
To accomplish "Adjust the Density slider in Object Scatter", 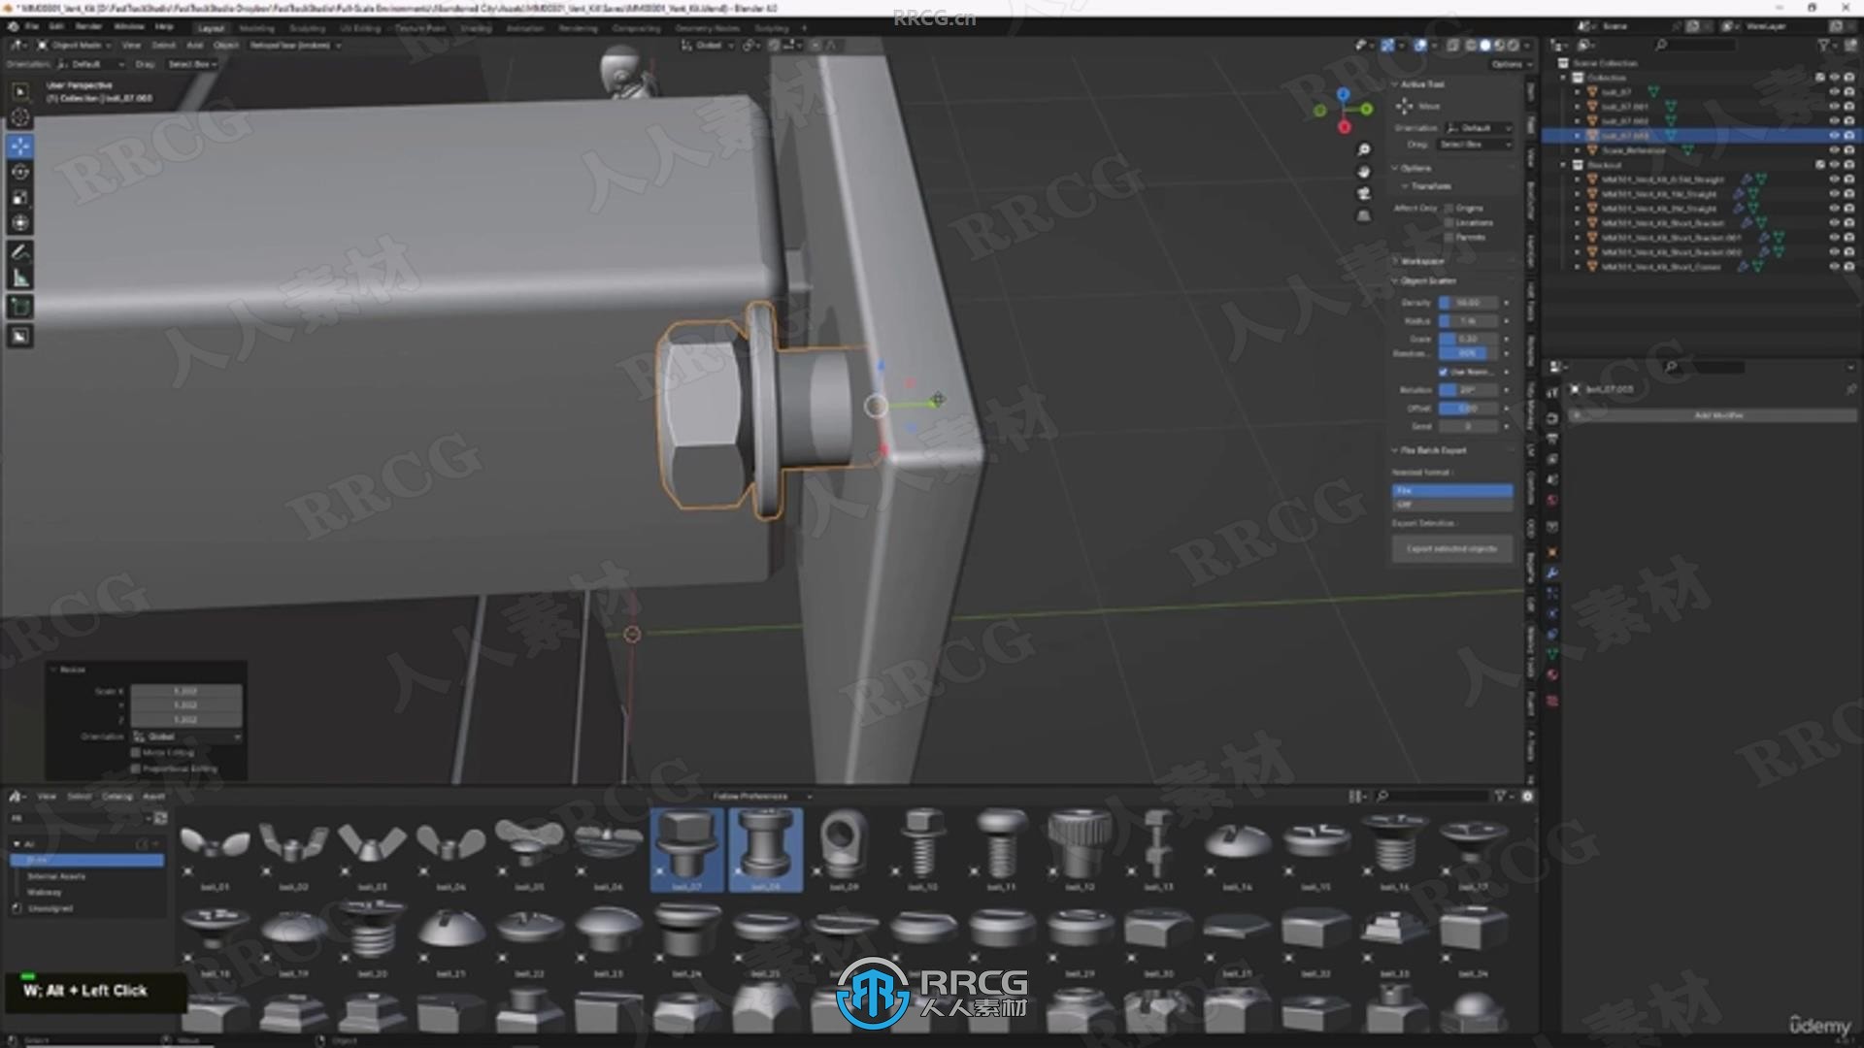I will coord(1468,303).
